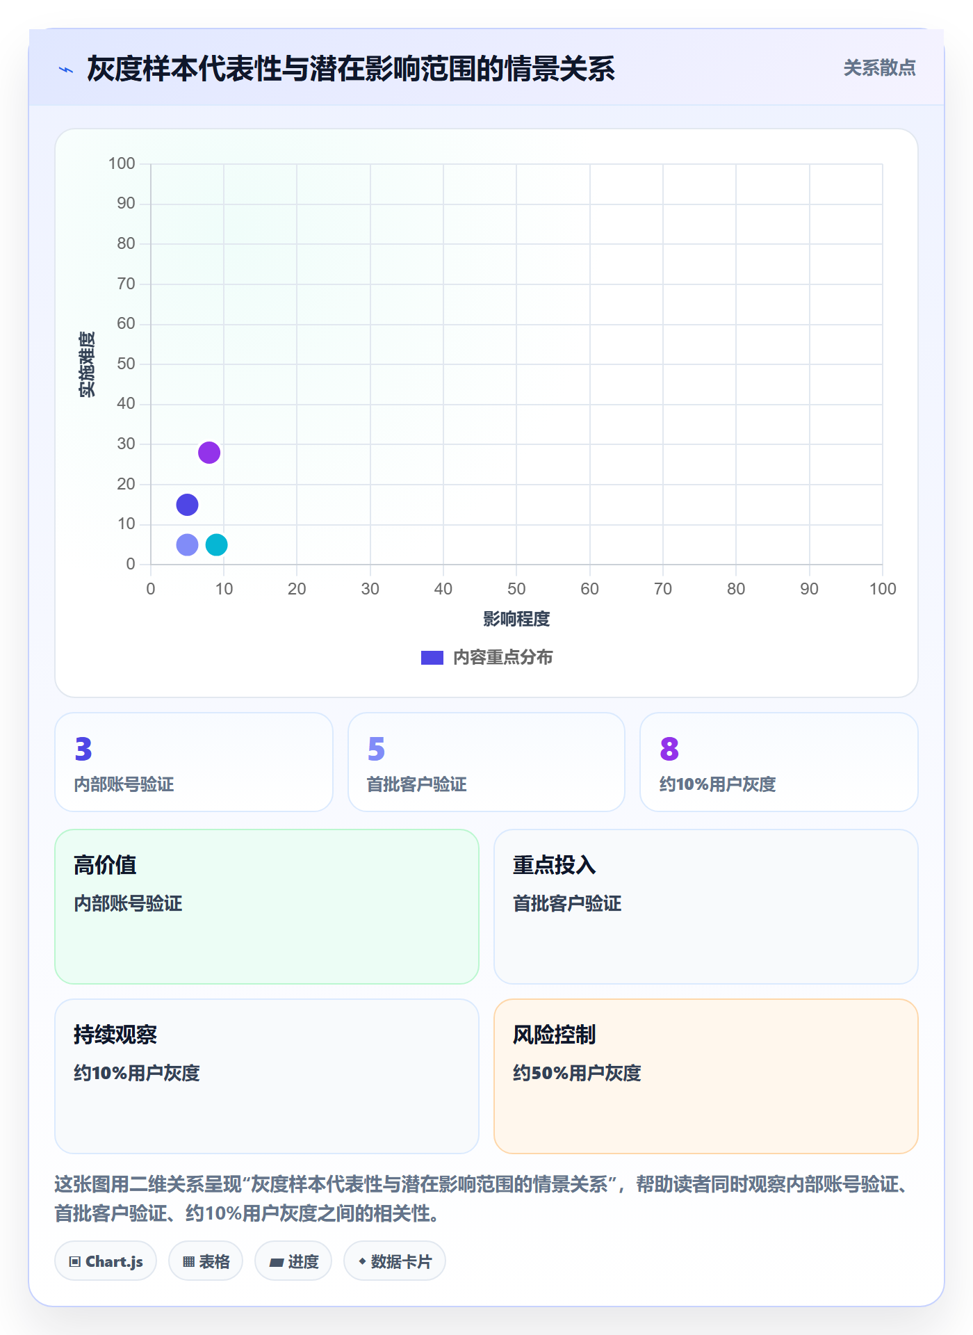973x1335 pixels.
Task: Click the 进度 tag chip
Action: 293,1261
